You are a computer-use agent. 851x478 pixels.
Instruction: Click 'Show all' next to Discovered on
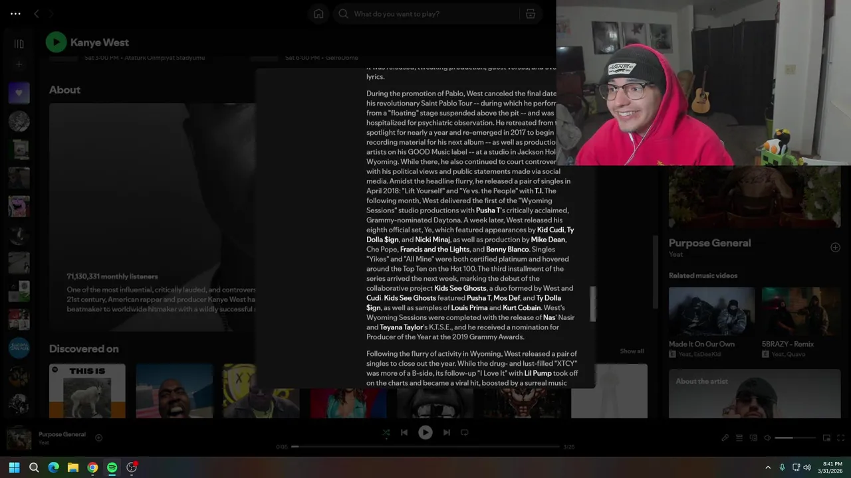pyautogui.click(x=632, y=351)
